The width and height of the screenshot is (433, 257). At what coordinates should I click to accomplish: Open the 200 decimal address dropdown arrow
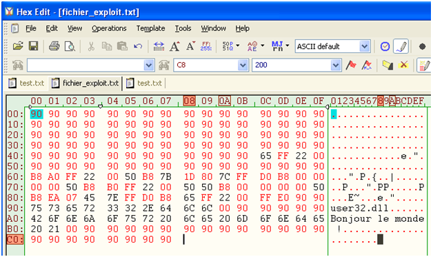pos(336,65)
